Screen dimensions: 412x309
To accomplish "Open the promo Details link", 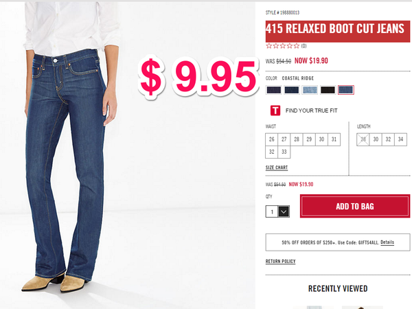I will point(387,242).
